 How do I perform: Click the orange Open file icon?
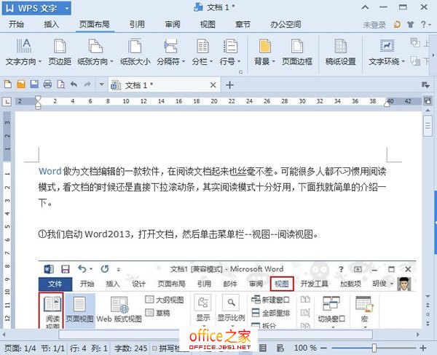coord(21,84)
